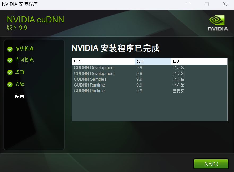Select the 安装 step label

click(x=20, y=84)
